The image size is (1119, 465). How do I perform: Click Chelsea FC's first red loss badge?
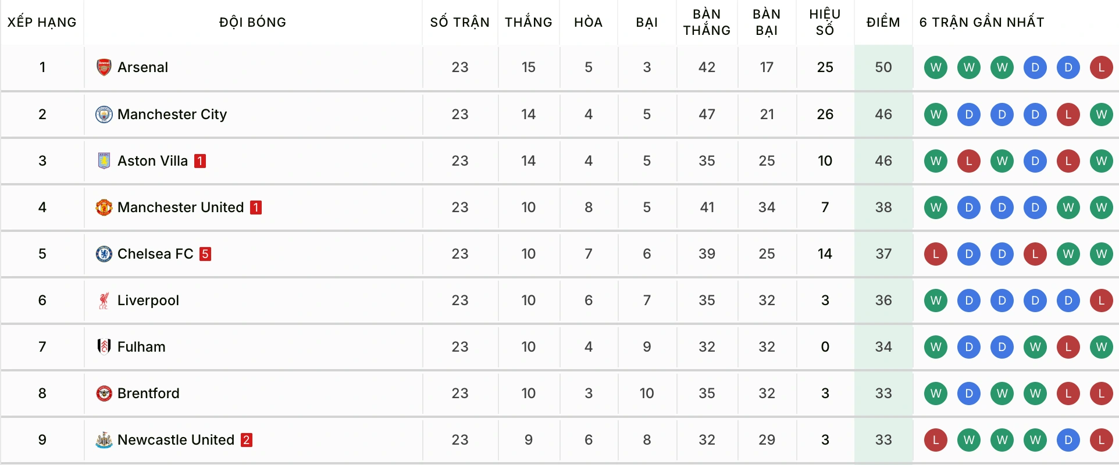point(935,253)
